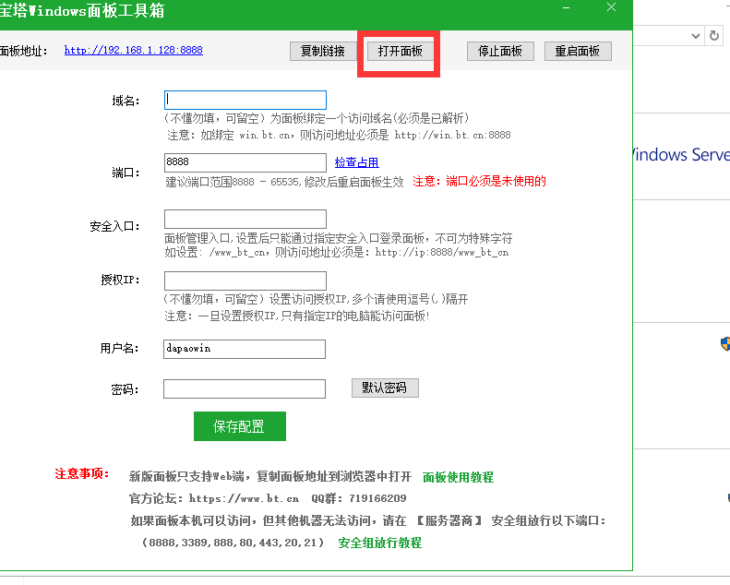Click the QQ群 number 719166209
Screen dimensions: 730x585
[x=377, y=498]
